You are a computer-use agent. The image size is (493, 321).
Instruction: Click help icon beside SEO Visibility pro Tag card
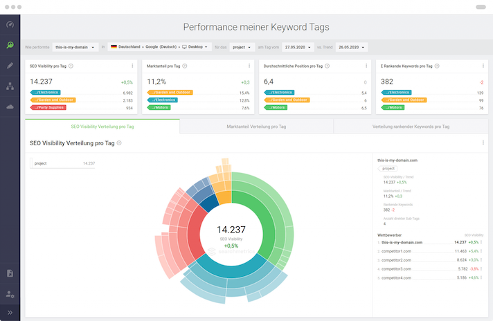point(71,66)
